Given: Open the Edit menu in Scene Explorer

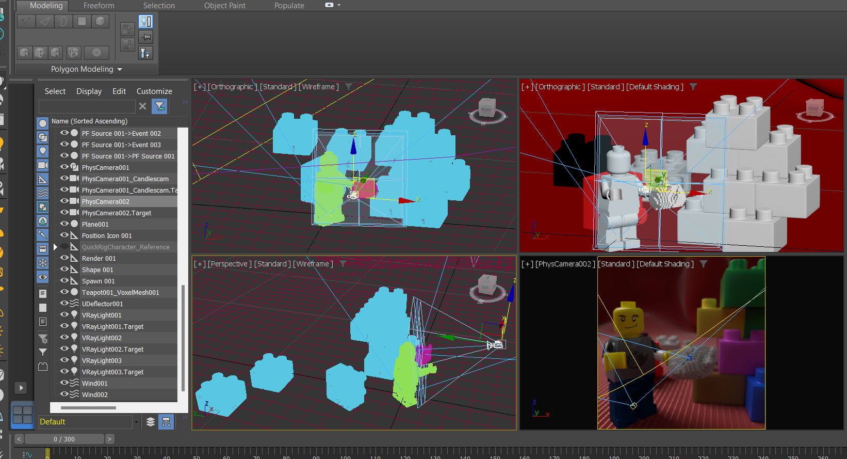Looking at the screenshot, I should pyautogui.click(x=119, y=91).
